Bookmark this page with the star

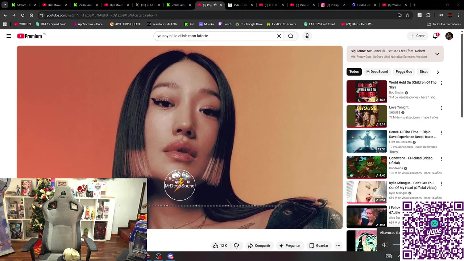click(407, 15)
